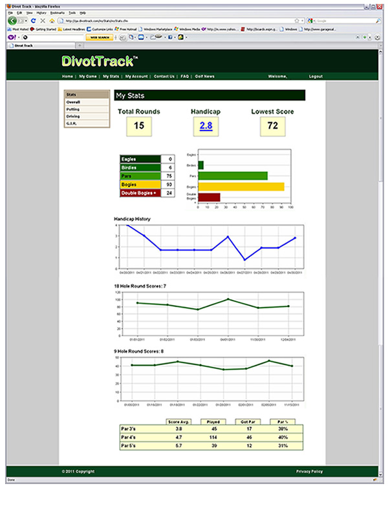Click the Logout link
Viewport: 388px width, 517px height.
(x=316, y=76)
